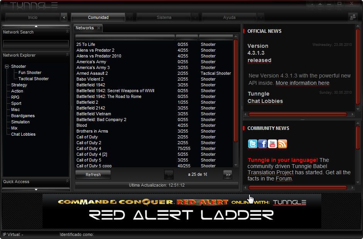Select Tactical Shooter in Network Explorer
Image resolution: width=363 pixels, height=239 pixels.
34,79
